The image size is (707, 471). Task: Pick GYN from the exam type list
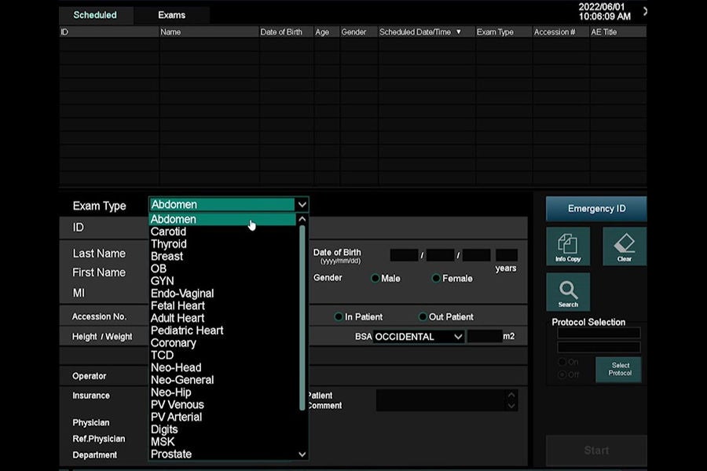tap(163, 281)
